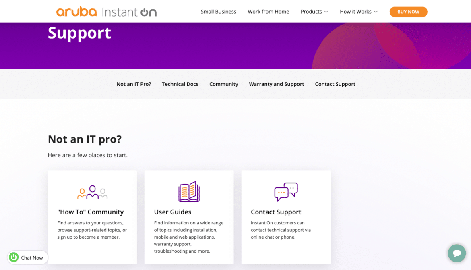This screenshot has height=270, width=471.
Task: Select Contact Support in the section nav
Action: click(335, 84)
